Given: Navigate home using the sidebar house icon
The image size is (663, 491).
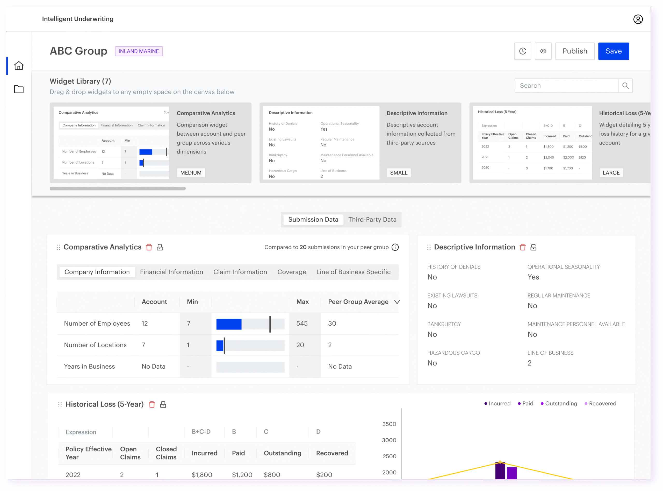Looking at the screenshot, I should click(18, 66).
